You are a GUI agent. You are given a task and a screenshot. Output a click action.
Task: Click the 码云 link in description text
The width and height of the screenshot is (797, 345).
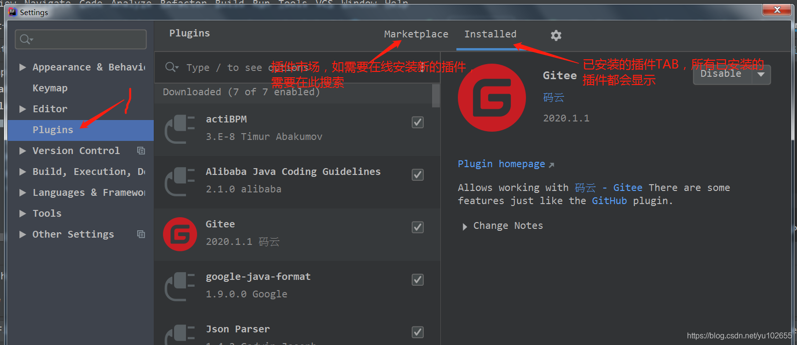coord(585,188)
